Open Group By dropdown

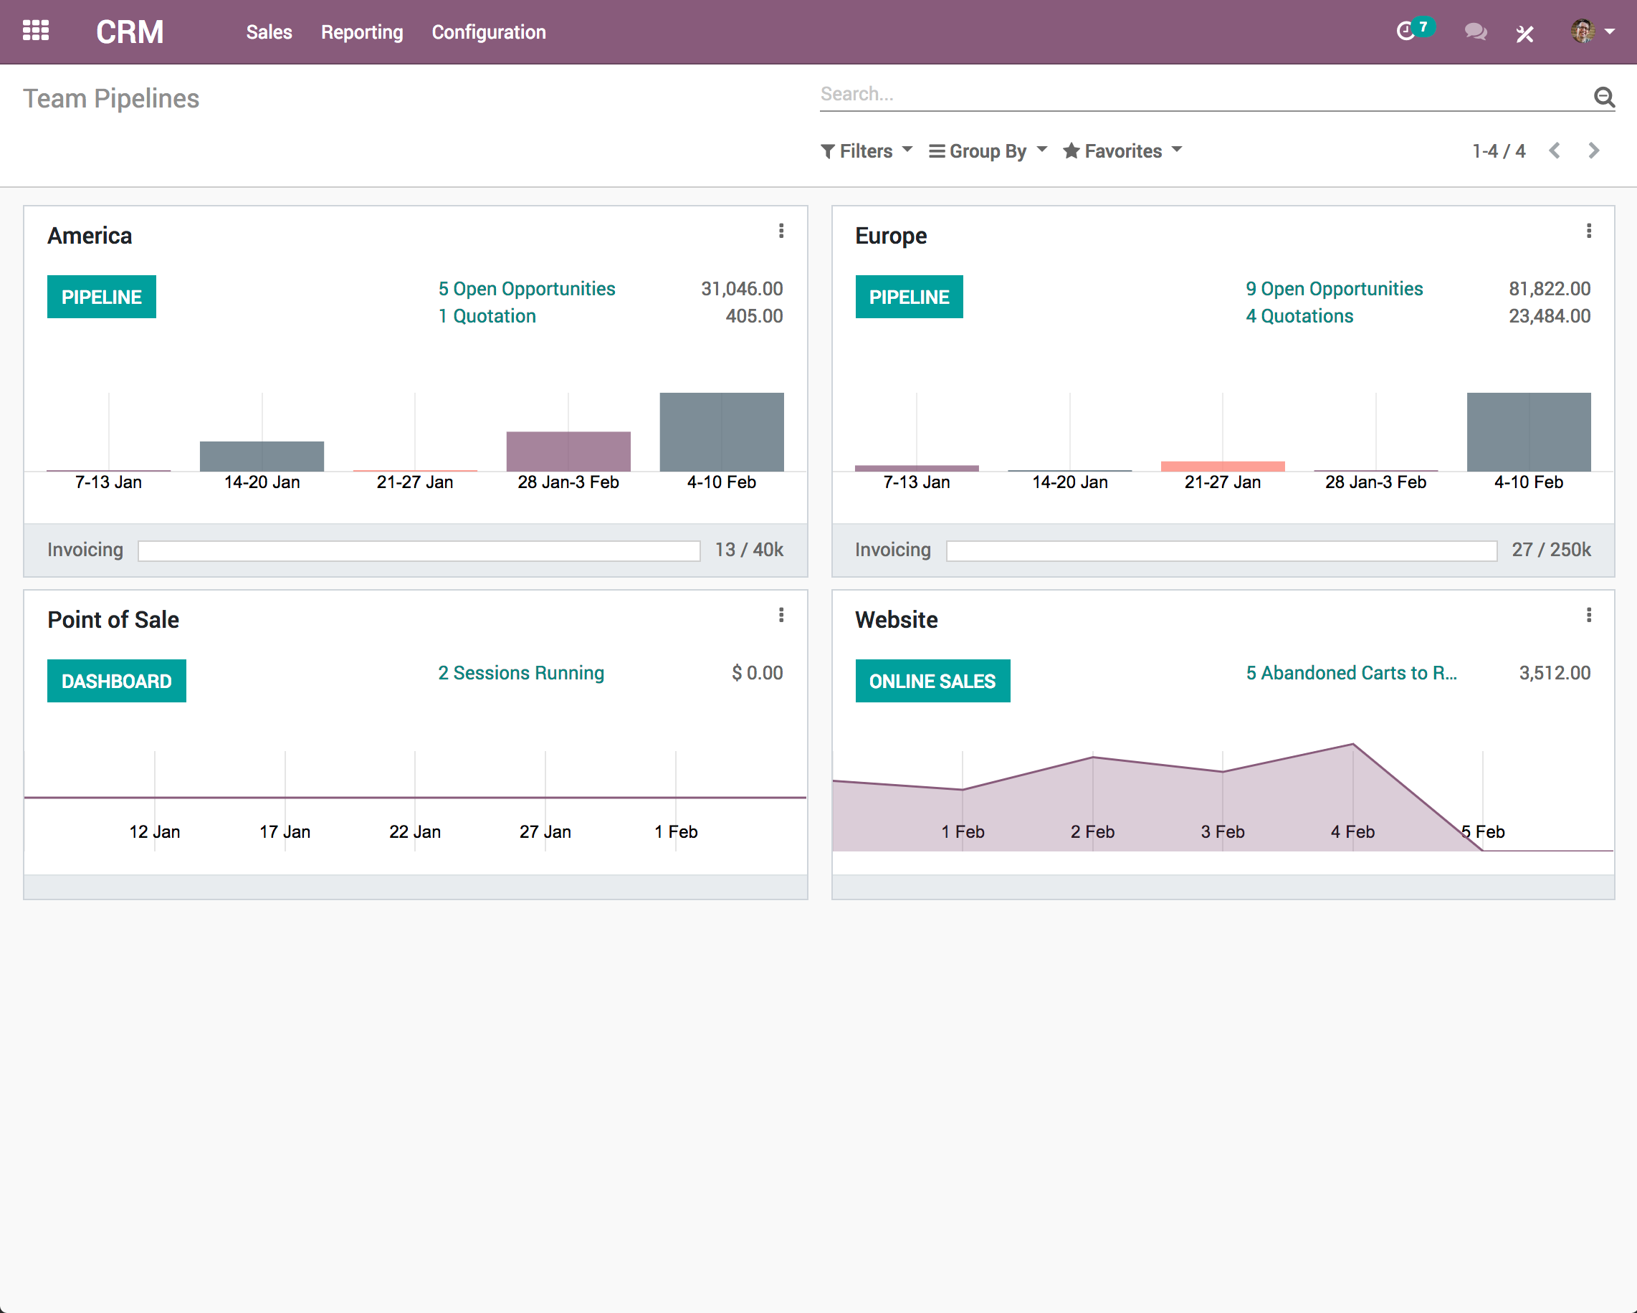[988, 150]
